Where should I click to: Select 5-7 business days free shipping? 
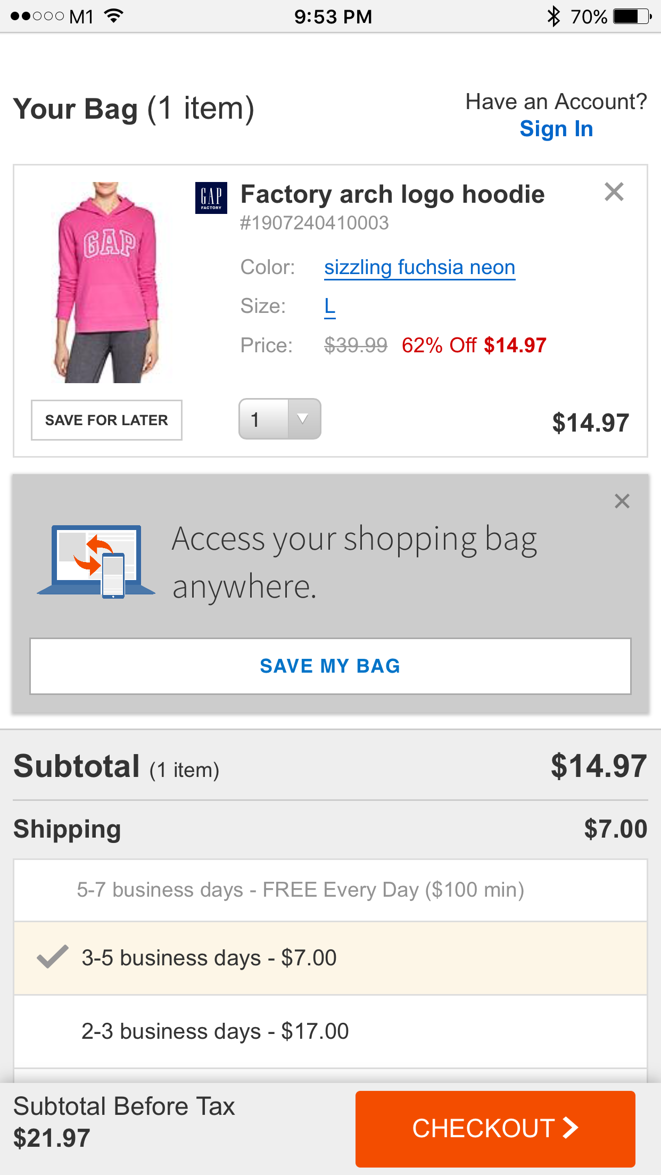pos(330,890)
